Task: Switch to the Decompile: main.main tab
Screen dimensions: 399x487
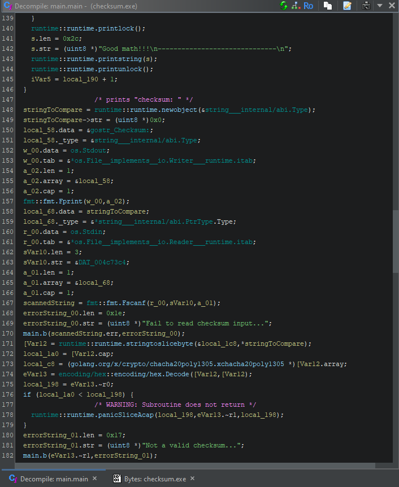Action: click(54, 479)
